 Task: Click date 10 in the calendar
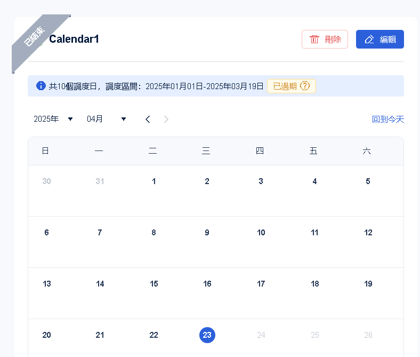[x=261, y=233]
